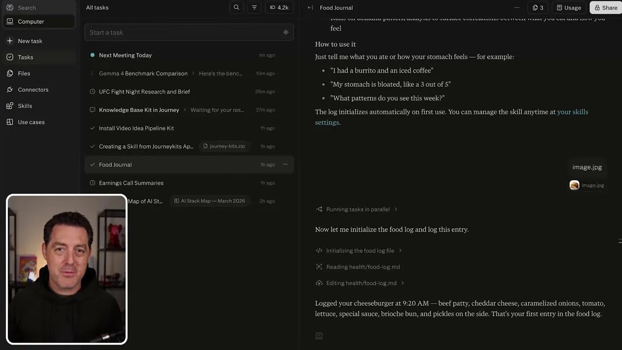Click the Food Journal title in header
This screenshot has height=350, width=622.
pyautogui.click(x=336, y=8)
